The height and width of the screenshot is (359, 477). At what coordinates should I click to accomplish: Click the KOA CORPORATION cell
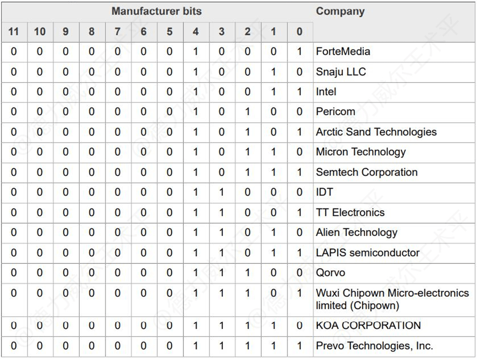click(368, 325)
